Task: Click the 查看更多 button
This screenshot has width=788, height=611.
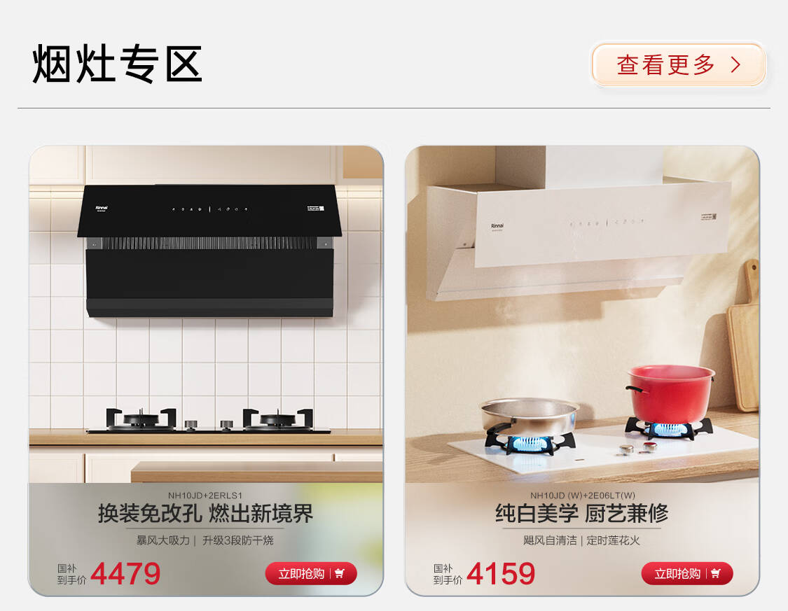Action: tap(679, 65)
